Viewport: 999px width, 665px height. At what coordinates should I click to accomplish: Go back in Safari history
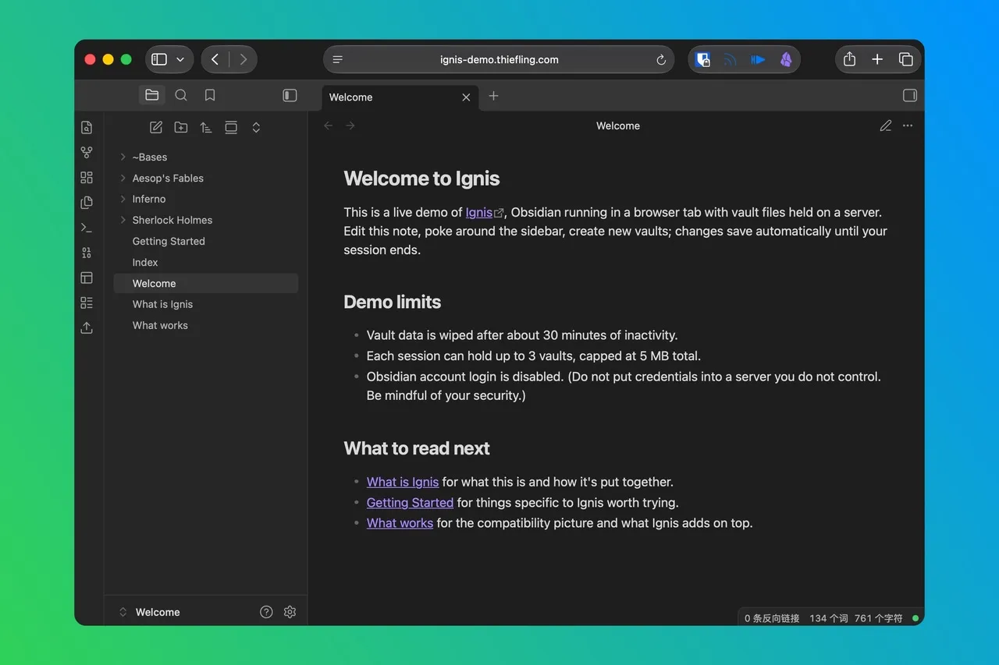point(215,59)
